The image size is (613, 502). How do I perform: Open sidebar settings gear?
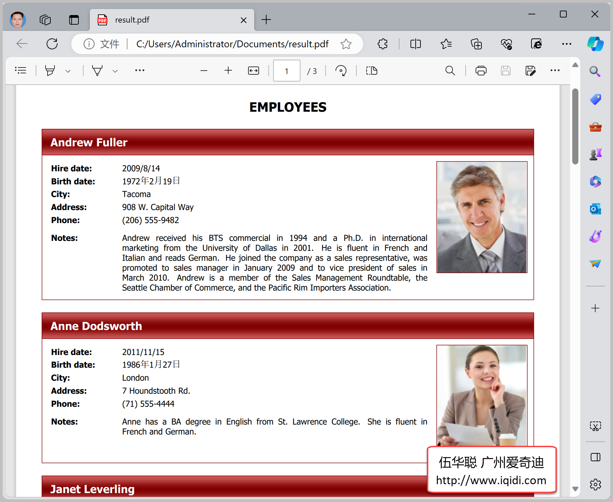(x=595, y=484)
